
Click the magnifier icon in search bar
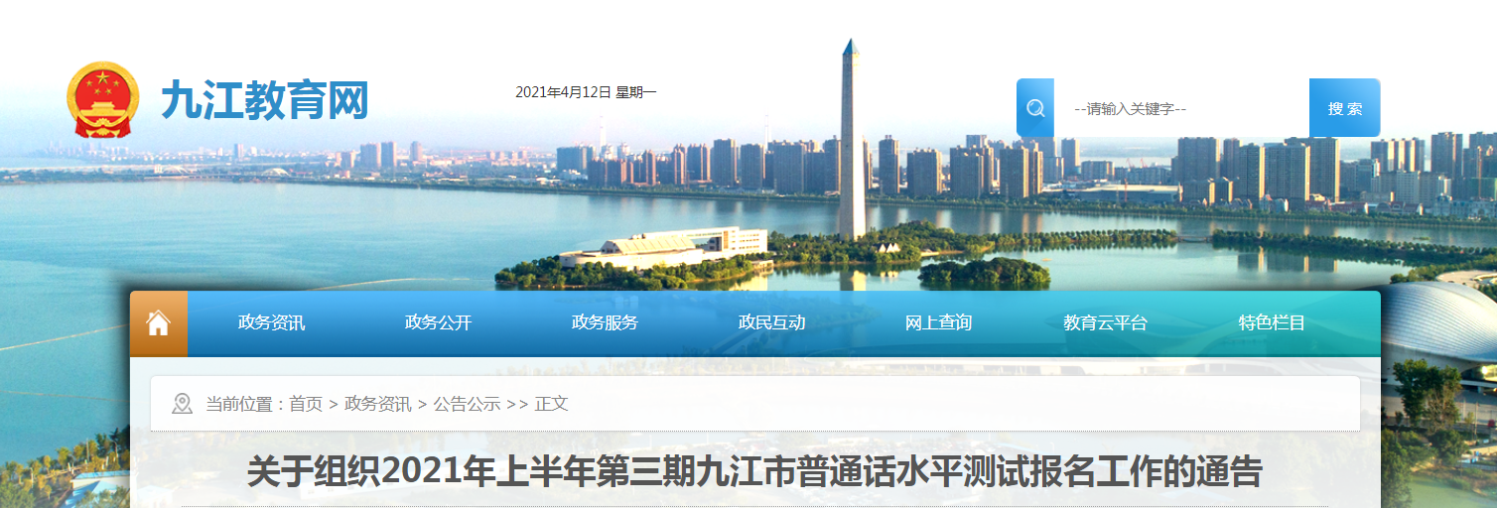(x=1035, y=108)
